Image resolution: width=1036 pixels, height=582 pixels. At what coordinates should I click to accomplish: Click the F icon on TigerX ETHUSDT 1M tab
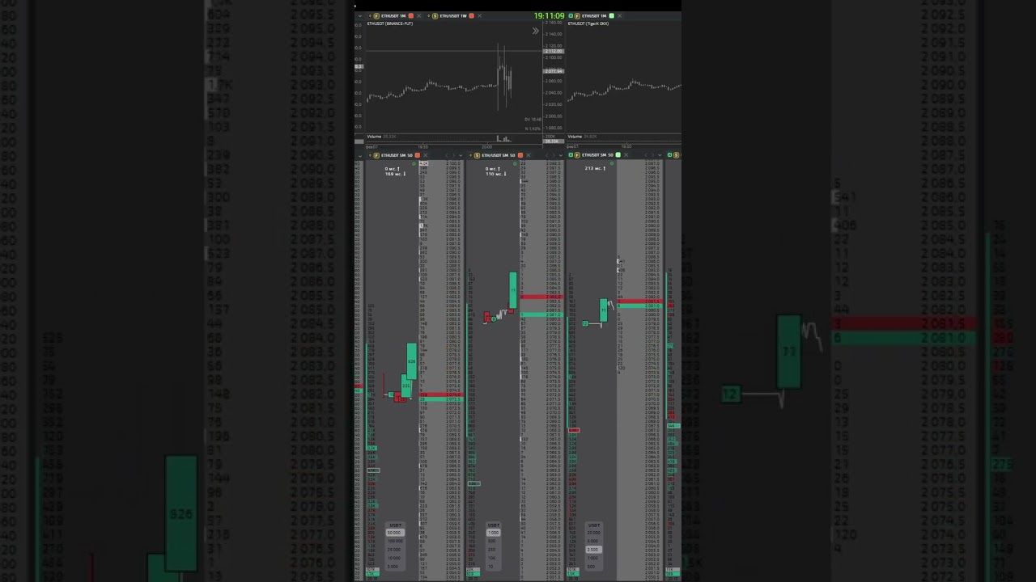pyautogui.click(x=576, y=16)
